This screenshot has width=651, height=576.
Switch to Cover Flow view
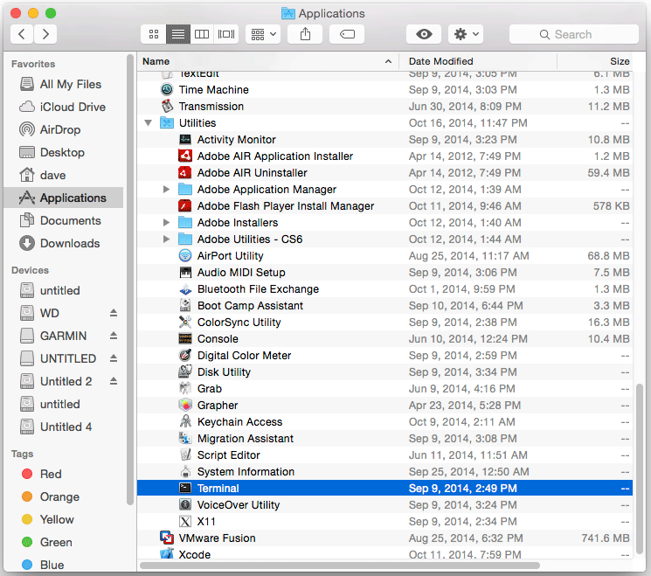[x=226, y=34]
